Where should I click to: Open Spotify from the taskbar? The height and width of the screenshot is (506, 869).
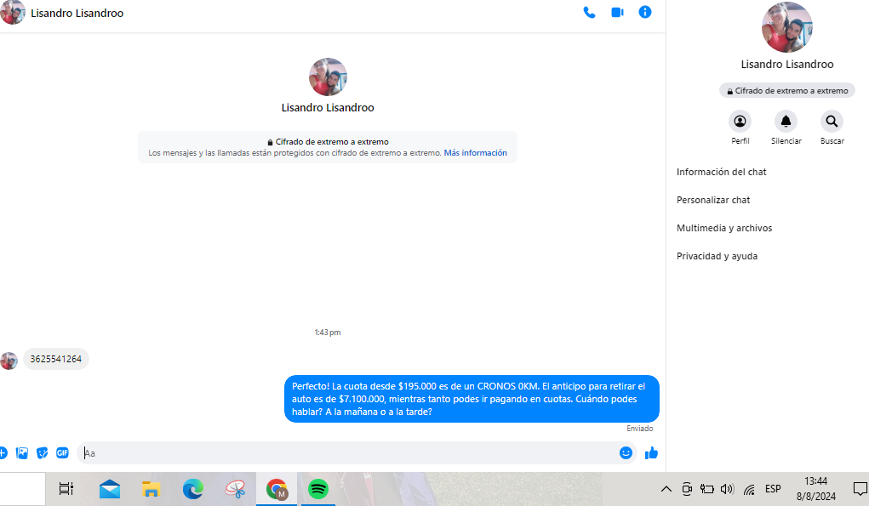click(x=318, y=489)
